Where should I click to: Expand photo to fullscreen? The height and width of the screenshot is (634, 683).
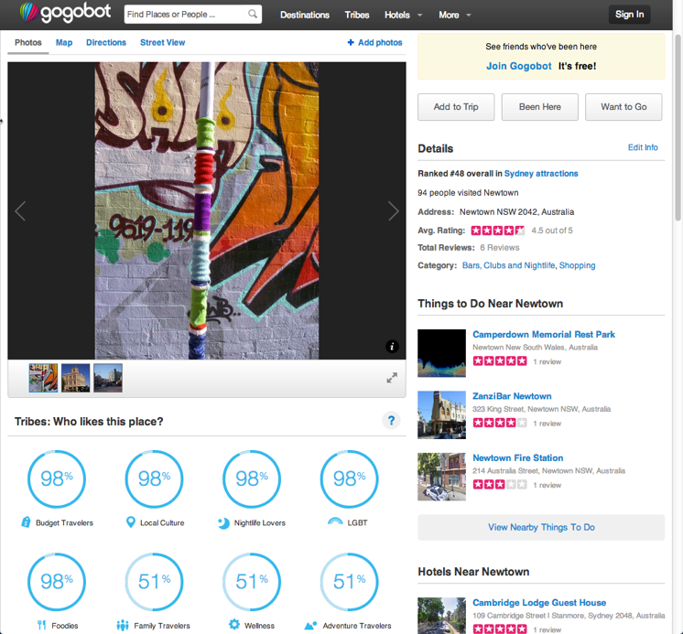tap(392, 378)
